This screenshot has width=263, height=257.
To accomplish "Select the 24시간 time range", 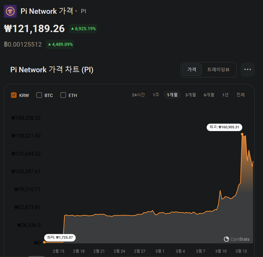I will [x=138, y=95].
